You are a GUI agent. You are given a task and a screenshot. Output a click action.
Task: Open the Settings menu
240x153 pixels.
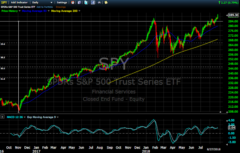pyautogui.click(x=62, y=3)
